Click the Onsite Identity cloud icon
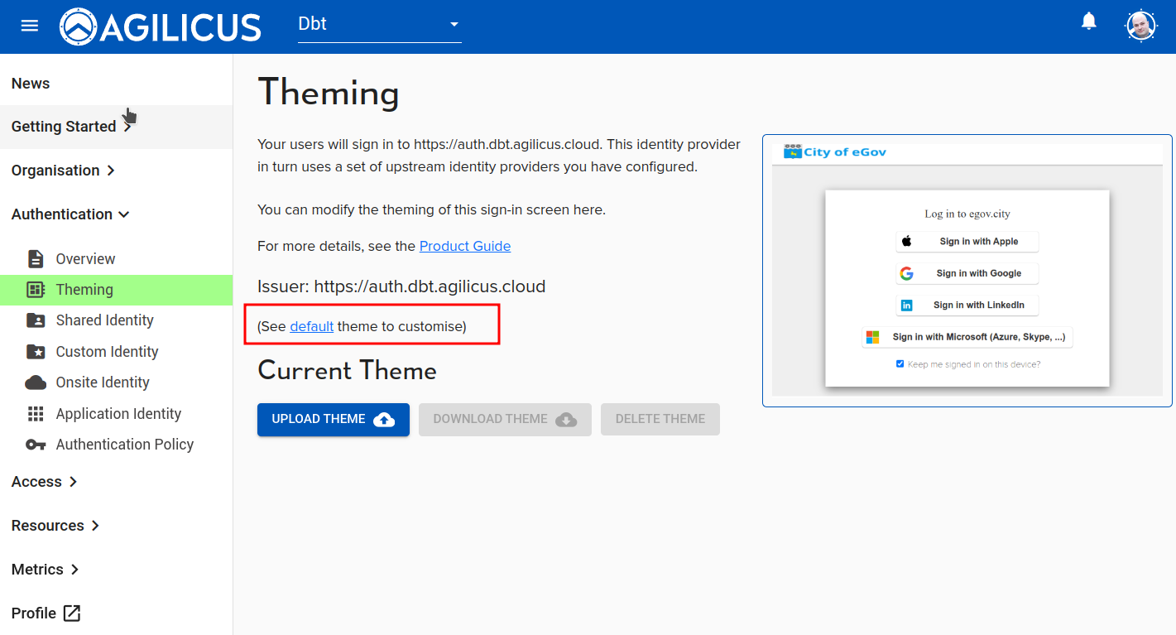 click(x=36, y=382)
